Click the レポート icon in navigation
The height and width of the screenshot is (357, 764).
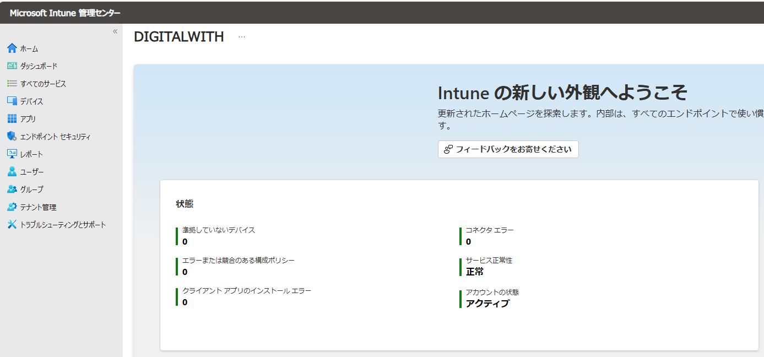12,154
